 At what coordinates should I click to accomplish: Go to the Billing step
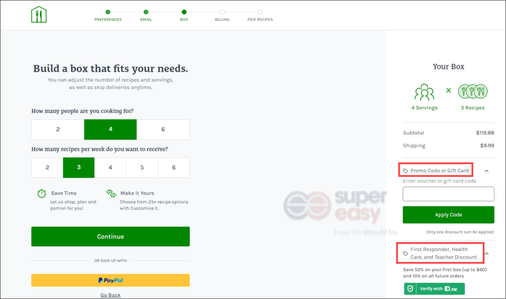pos(222,15)
